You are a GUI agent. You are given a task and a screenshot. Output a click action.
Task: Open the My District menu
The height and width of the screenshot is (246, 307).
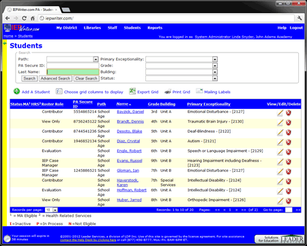67,28
